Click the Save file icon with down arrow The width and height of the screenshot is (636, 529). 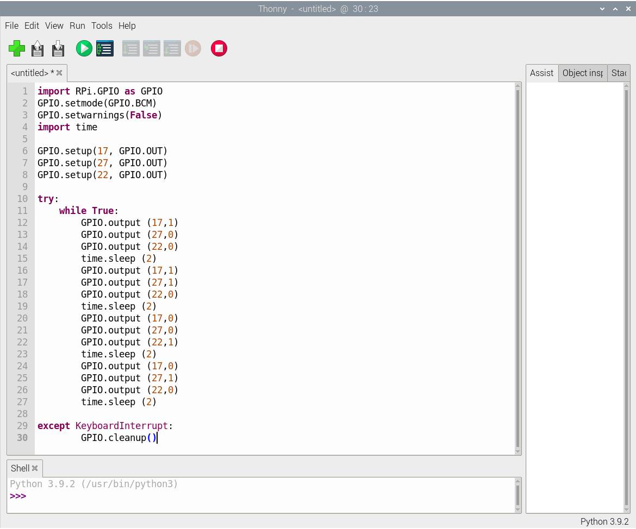tap(58, 49)
